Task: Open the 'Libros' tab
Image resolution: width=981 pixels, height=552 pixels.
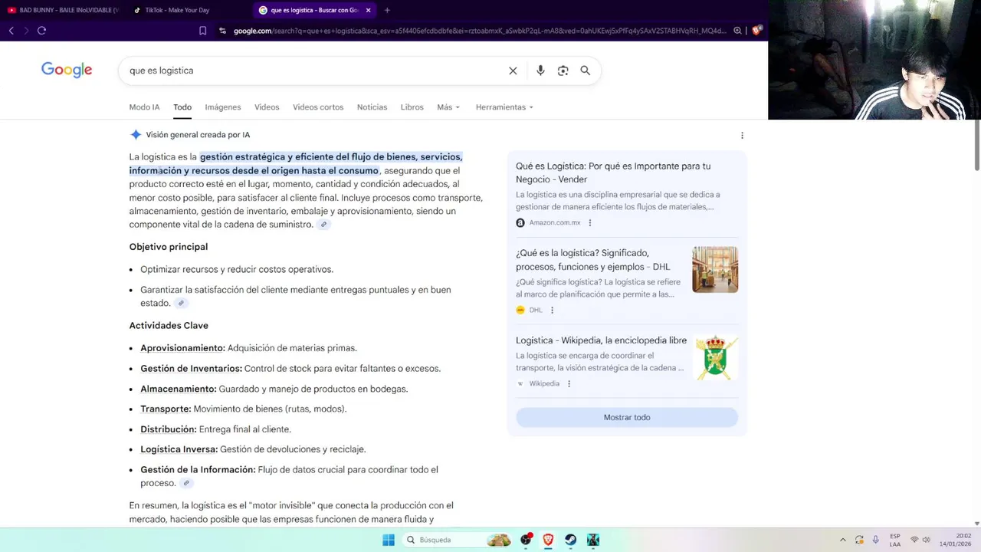Action: 412,107
